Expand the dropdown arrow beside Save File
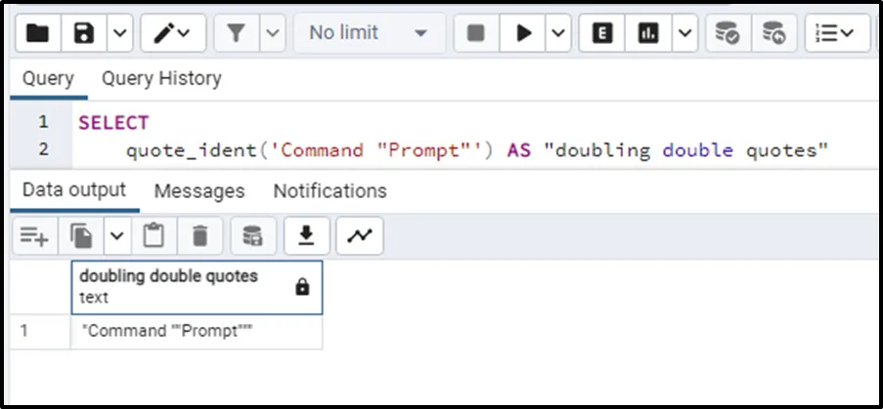Image resolution: width=883 pixels, height=409 pixels. click(119, 33)
